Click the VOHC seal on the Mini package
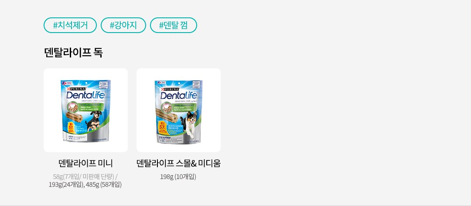This screenshot has height=206, width=471. point(103,84)
